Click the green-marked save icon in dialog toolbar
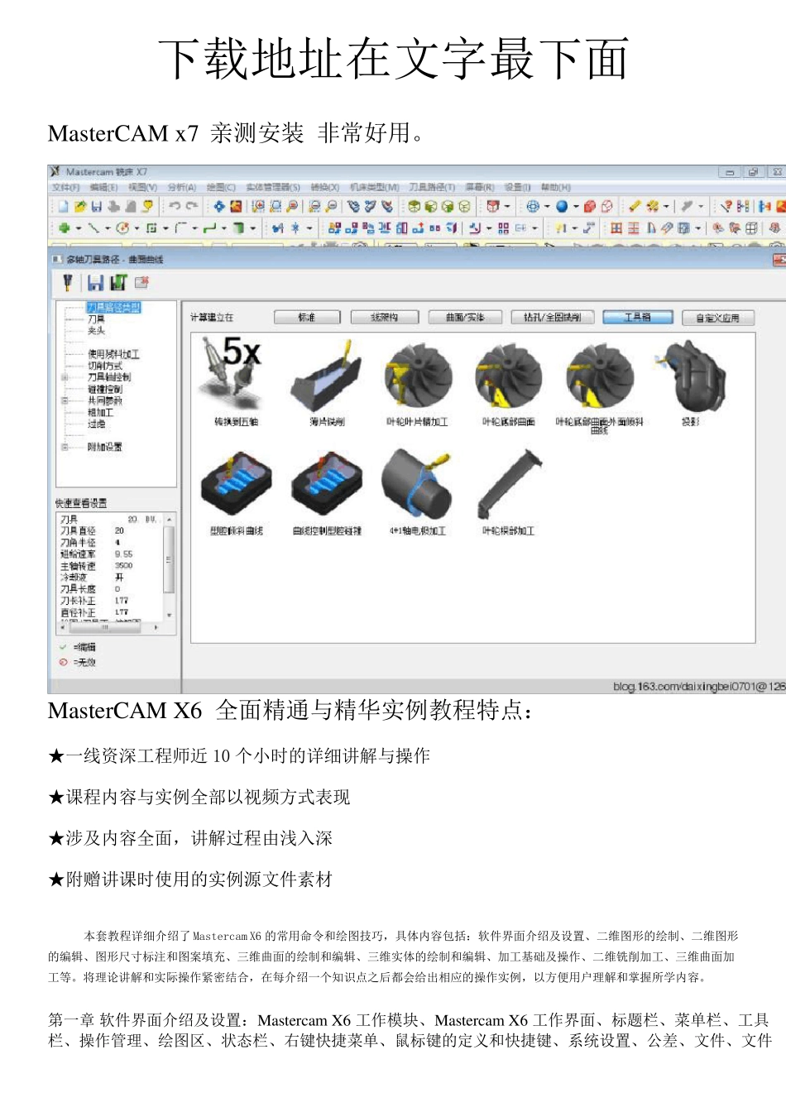 tap(118, 283)
